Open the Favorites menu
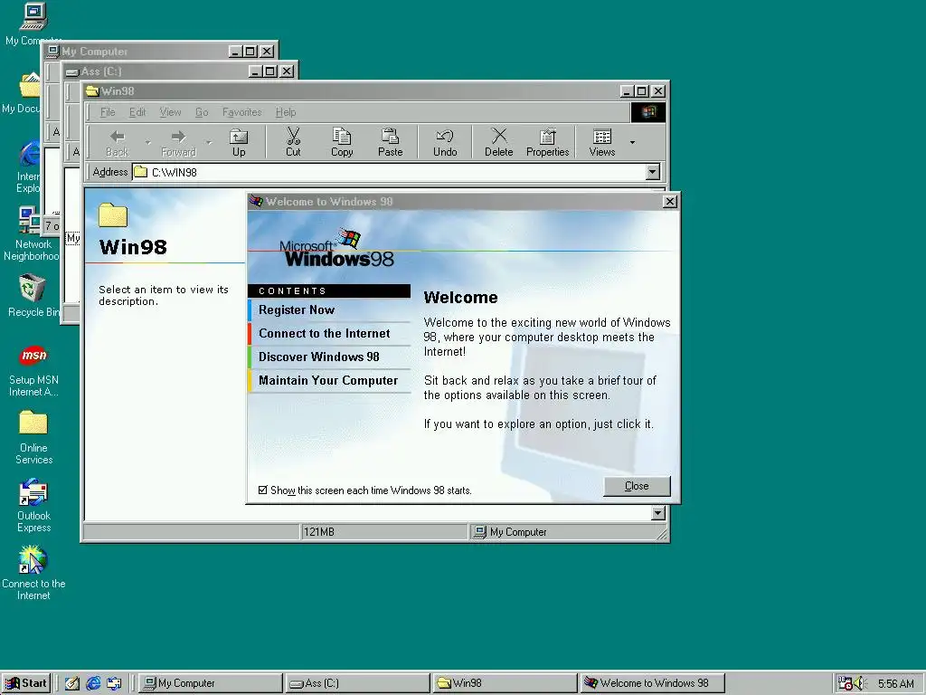This screenshot has height=695, width=926. (241, 112)
